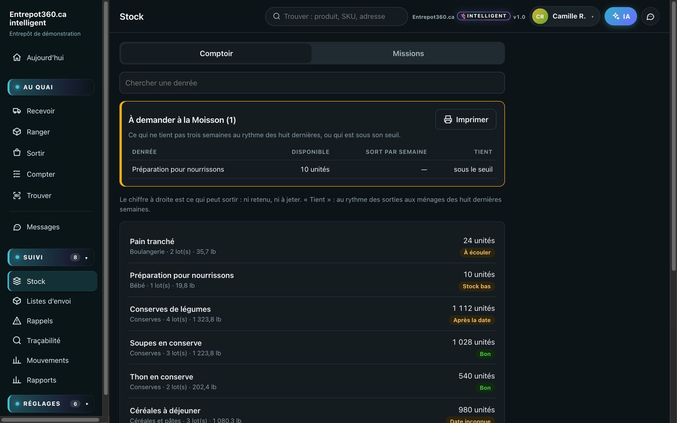Click the printer icon on Imprimer
Viewport: 677px width, 423px height.
coord(448,119)
